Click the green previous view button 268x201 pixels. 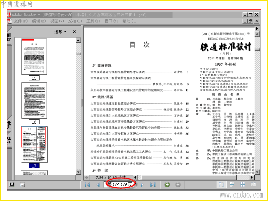167,185
